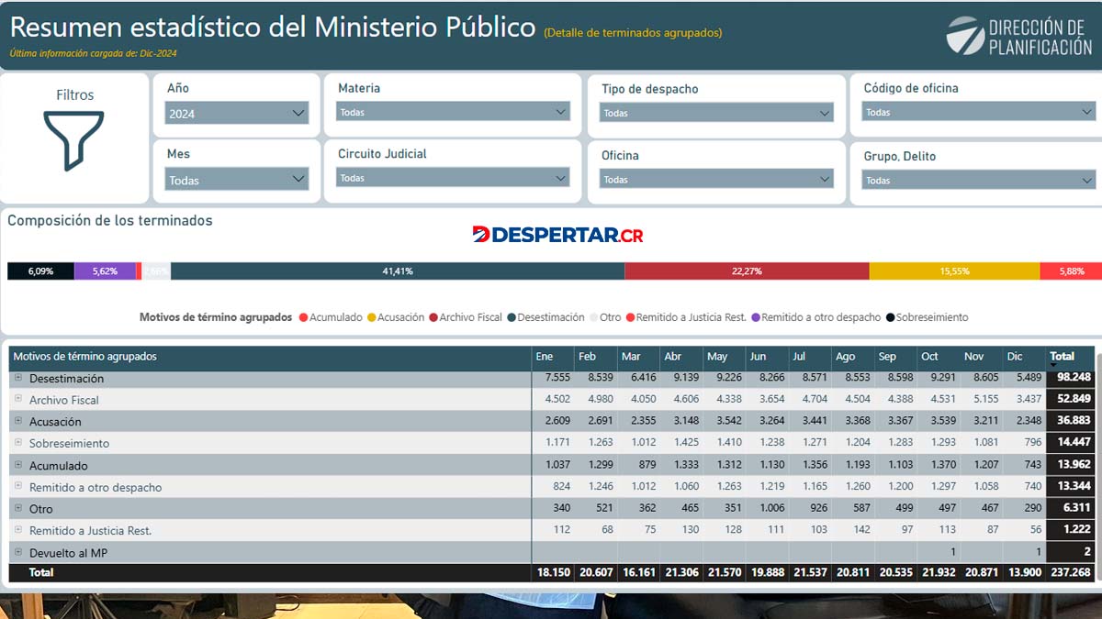
Task: Open the Mes filter dropdown
Action: [237, 180]
